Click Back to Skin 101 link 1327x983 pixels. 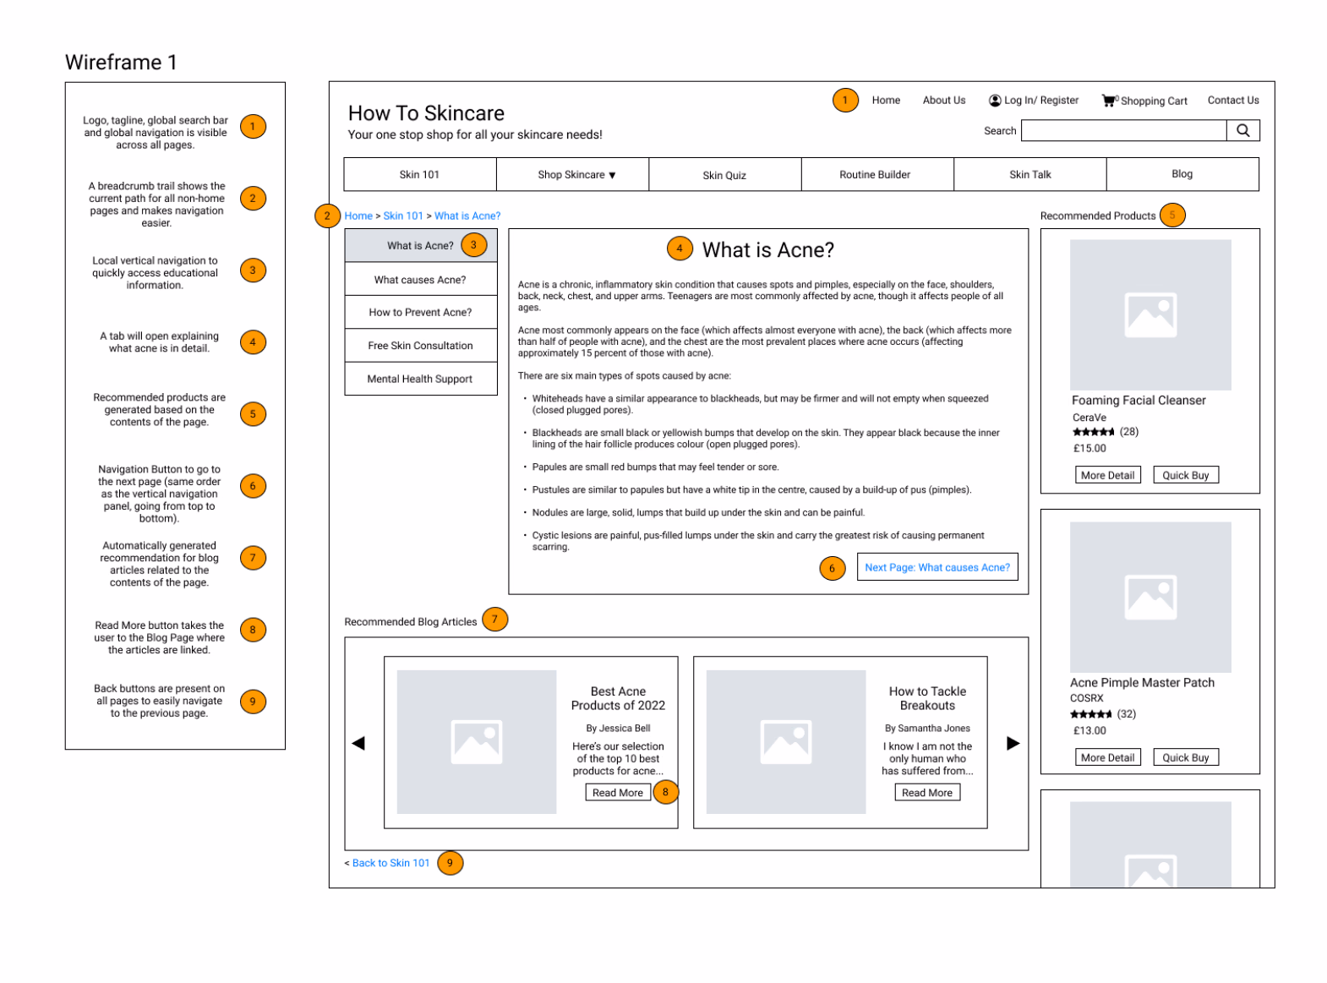point(391,863)
